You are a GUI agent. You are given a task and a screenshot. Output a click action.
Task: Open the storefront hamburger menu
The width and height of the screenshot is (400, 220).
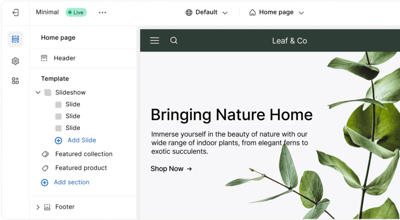pos(155,41)
